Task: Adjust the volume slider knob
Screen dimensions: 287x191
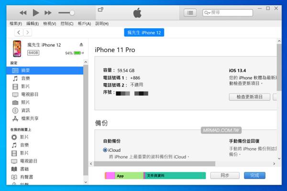Action: coord(72,13)
